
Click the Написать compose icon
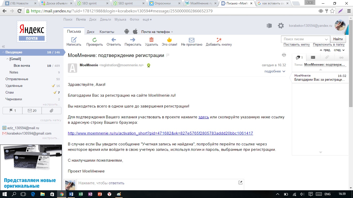[74, 40]
